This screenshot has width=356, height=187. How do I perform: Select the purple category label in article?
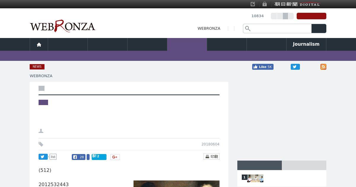[43, 102]
